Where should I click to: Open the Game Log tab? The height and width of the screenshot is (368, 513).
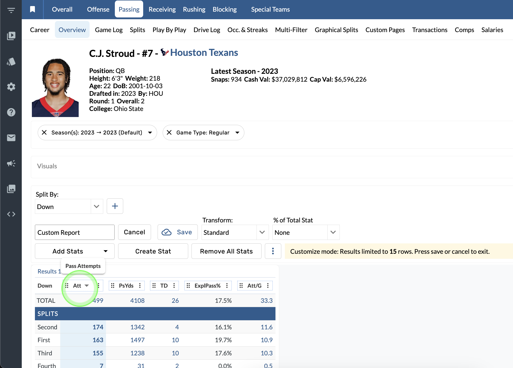click(x=109, y=30)
